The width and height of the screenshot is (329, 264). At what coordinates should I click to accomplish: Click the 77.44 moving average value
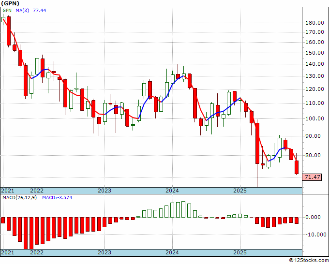(x=40, y=11)
